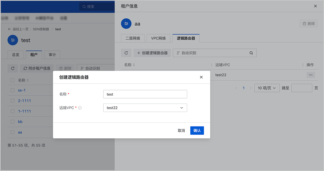Open the 二层网络 tab
Screen dimensions: 324x171
[133, 38]
